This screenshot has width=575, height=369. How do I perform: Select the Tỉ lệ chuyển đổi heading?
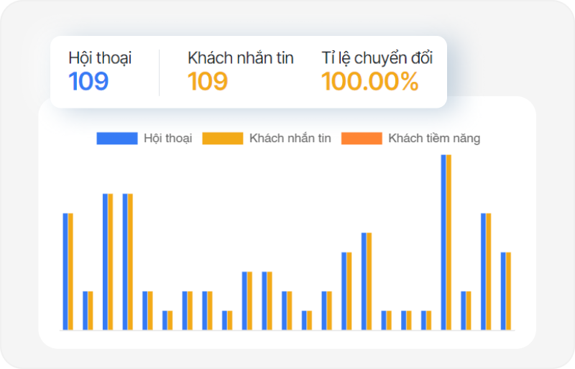pos(377,58)
